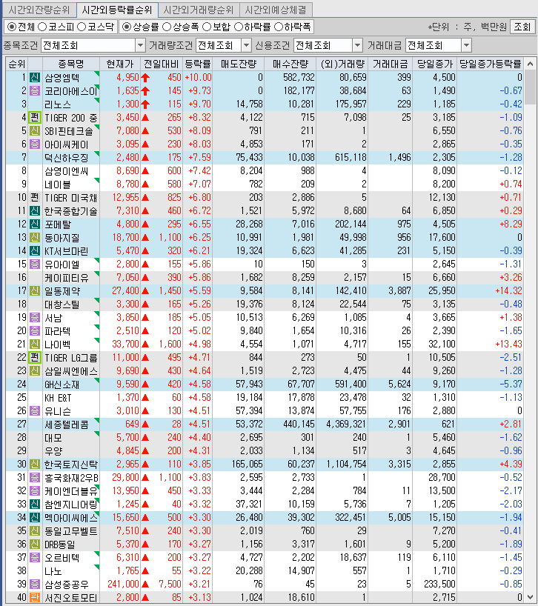Sort by the 등락률 column header

(x=198, y=64)
